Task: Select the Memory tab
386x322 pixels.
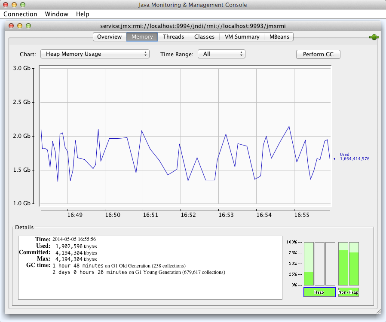Action: click(x=142, y=36)
